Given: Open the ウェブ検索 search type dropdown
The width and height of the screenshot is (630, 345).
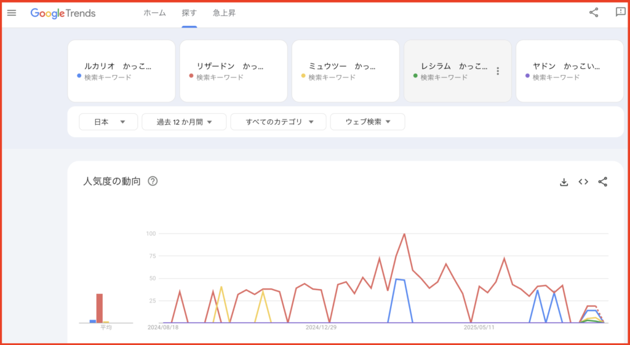Looking at the screenshot, I should pos(368,122).
